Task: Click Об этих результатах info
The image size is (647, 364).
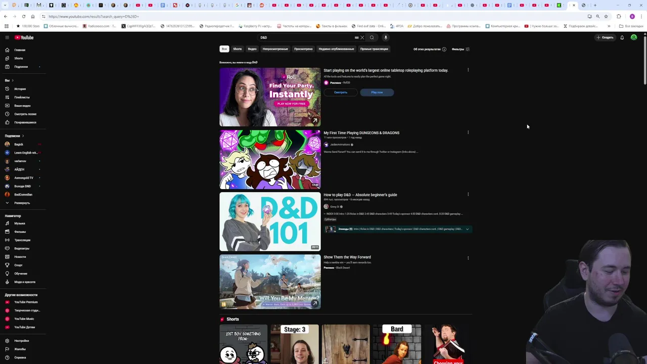Action: [430, 49]
